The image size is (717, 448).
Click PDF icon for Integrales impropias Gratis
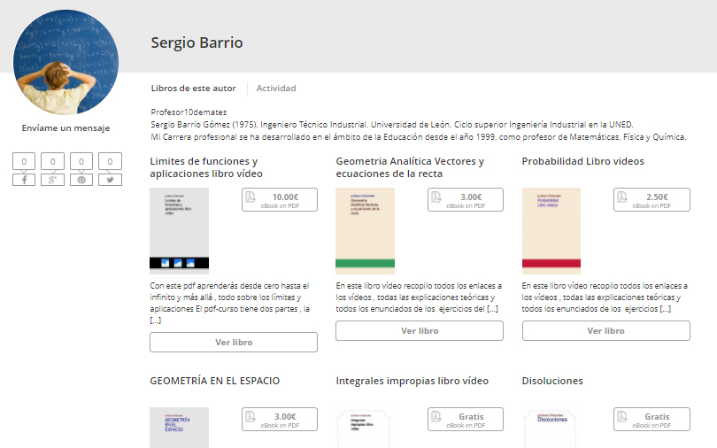436,416
